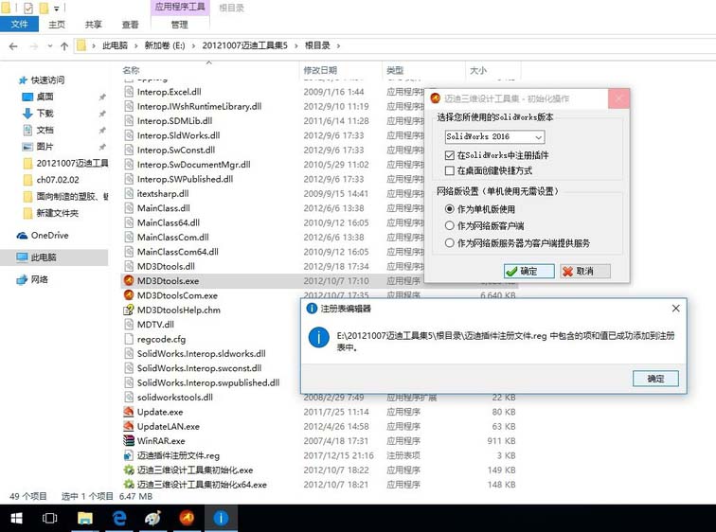Open the 主页 Home ribbon tab
Screen dimensions: 716x532
pyautogui.click(x=57, y=25)
